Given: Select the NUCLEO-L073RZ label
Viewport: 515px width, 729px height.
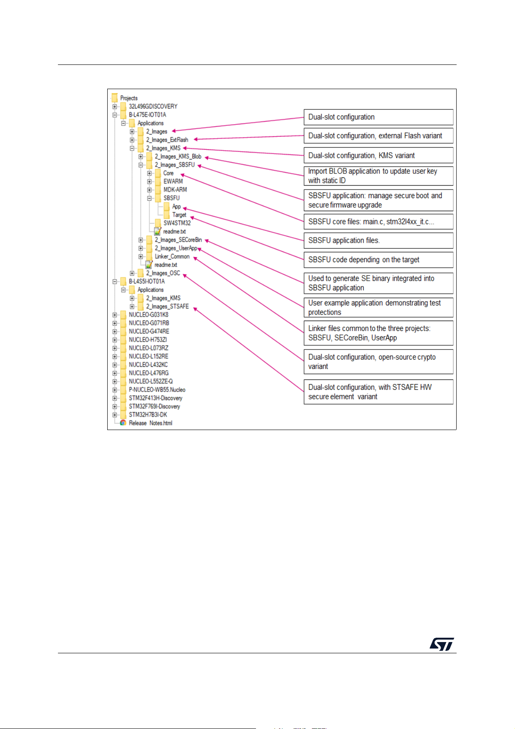Looking at the screenshot, I should (x=149, y=348).
